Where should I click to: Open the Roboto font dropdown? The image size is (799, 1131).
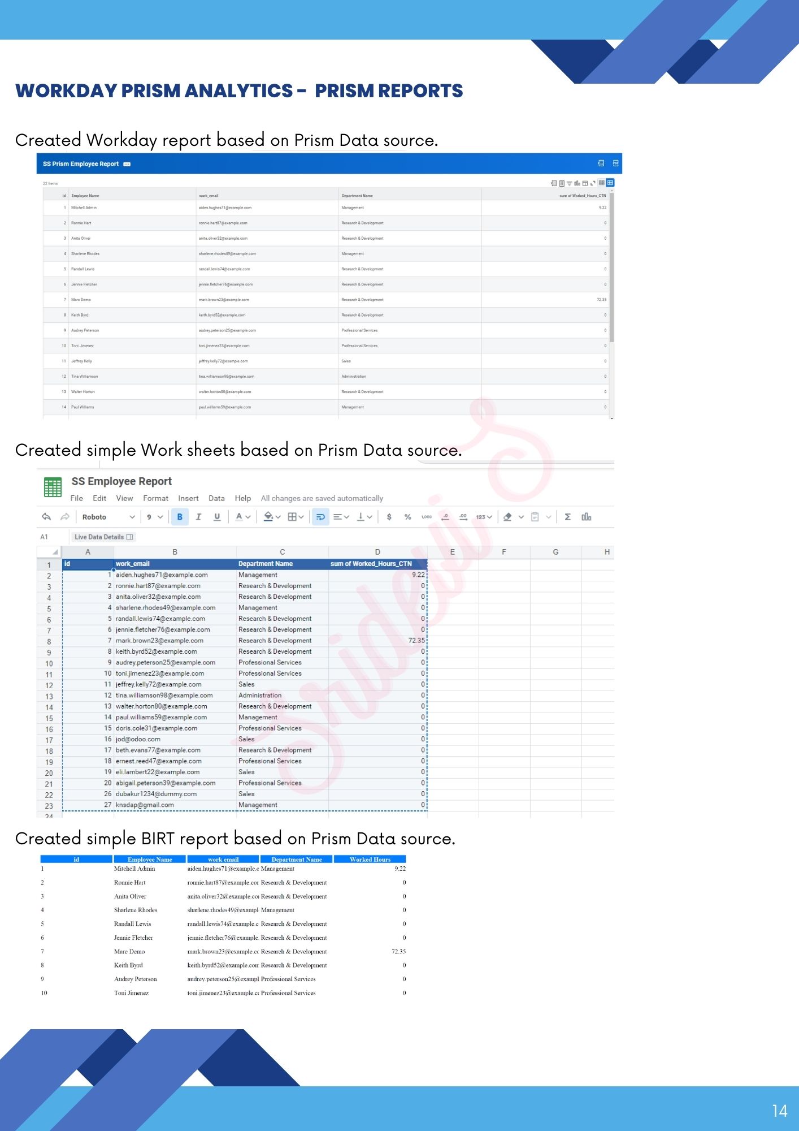tap(108, 517)
